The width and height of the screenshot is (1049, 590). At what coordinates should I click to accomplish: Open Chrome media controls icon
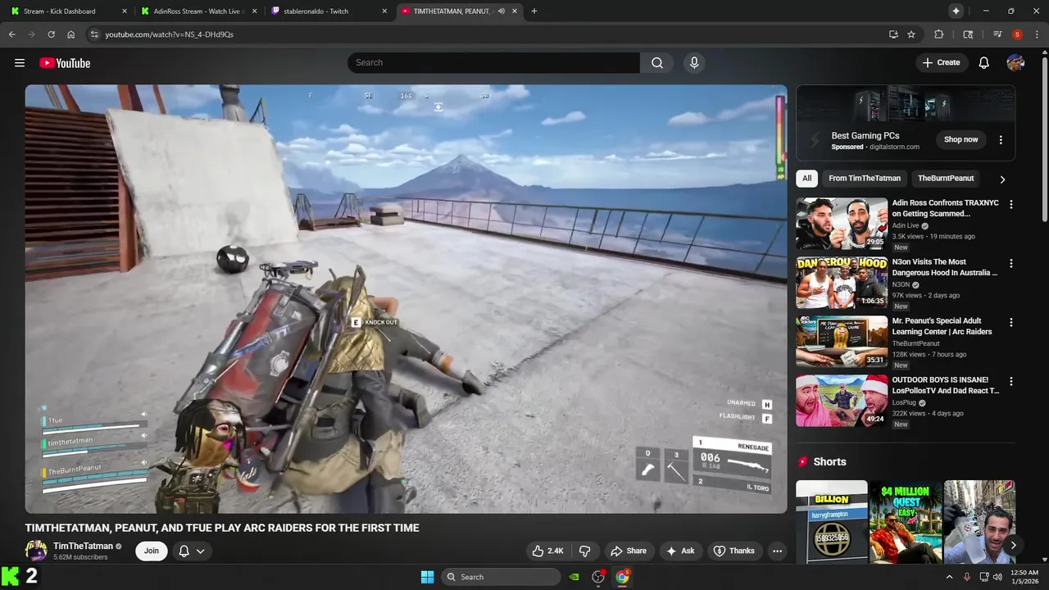(997, 34)
